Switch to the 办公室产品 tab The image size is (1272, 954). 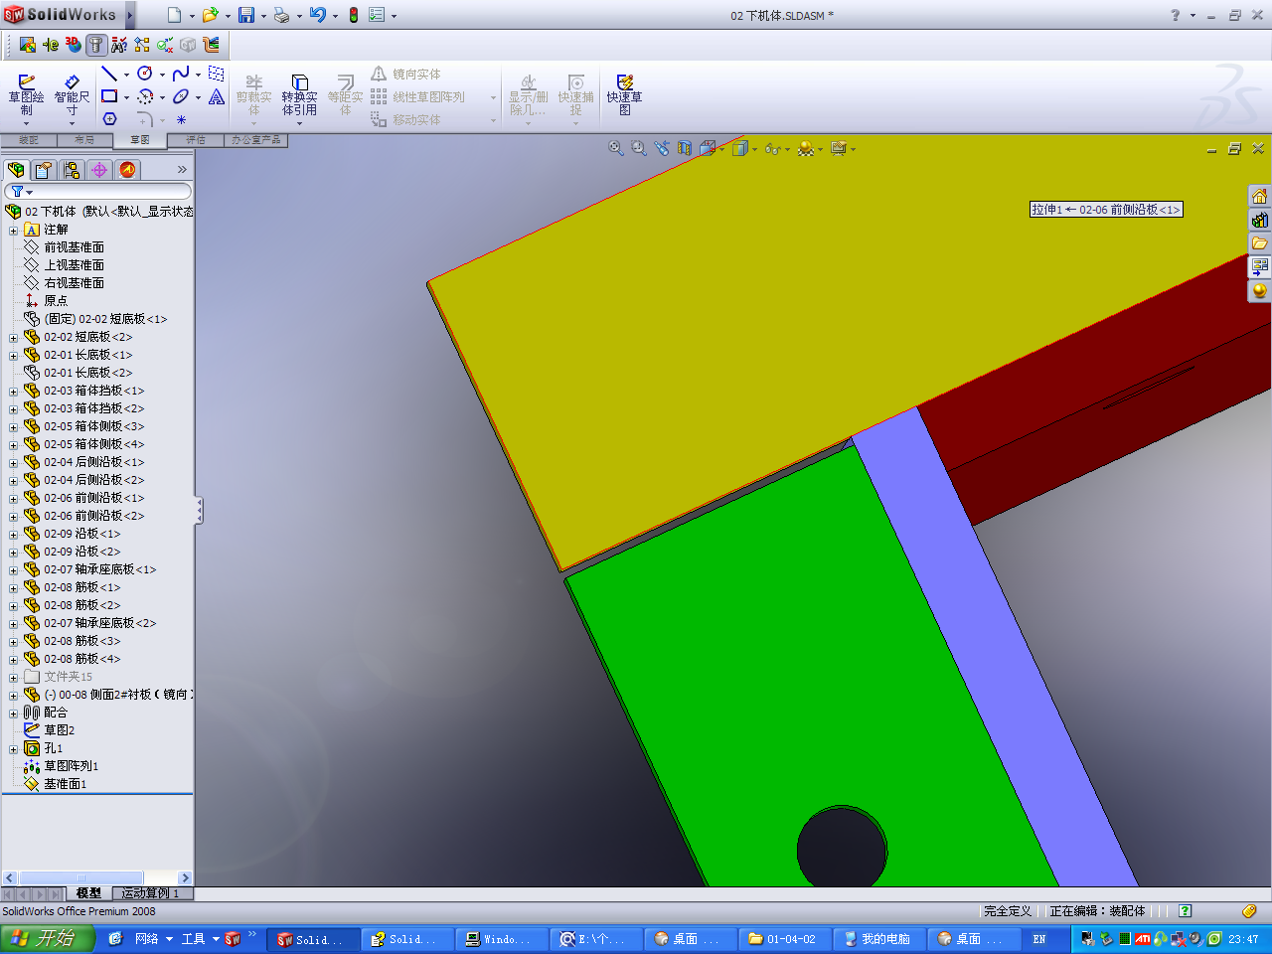pyautogui.click(x=256, y=140)
